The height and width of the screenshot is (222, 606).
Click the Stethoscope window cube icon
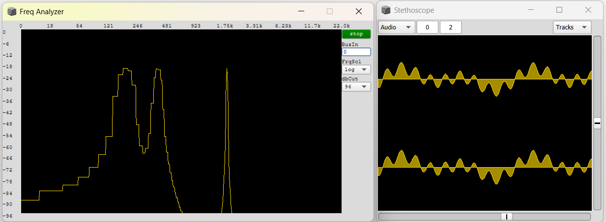(x=386, y=10)
